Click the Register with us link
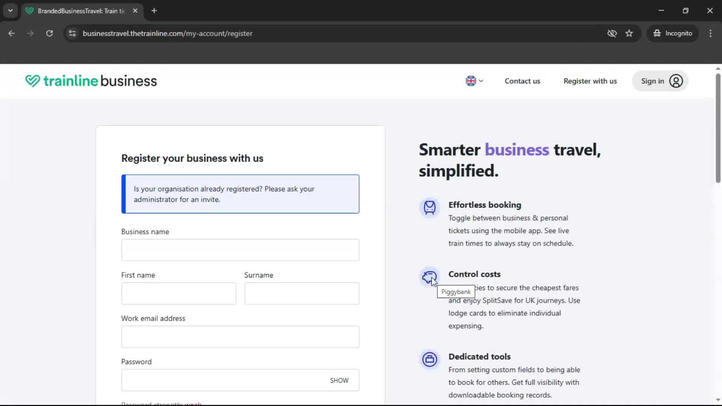Viewport: 722px width, 406px height. pos(590,81)
